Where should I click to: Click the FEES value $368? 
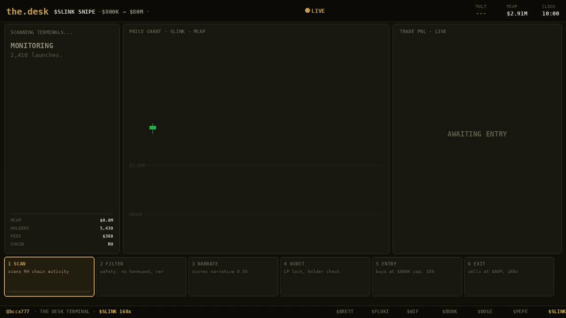click(108, 236)
